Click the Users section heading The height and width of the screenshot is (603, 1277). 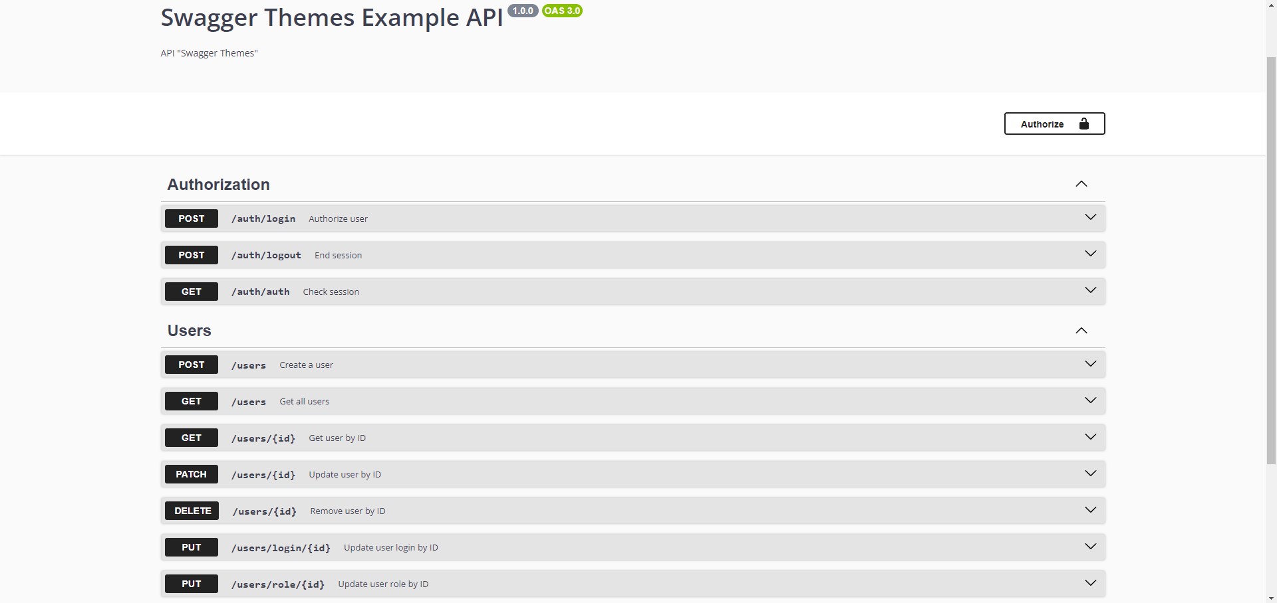coord(190,331)
